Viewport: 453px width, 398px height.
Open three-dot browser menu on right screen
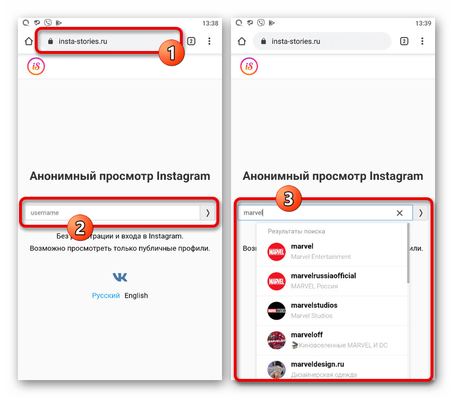click(422, 41)
